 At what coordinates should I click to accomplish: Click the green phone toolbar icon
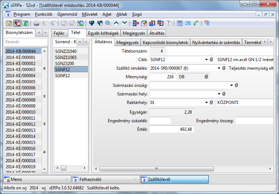[196, 23]
